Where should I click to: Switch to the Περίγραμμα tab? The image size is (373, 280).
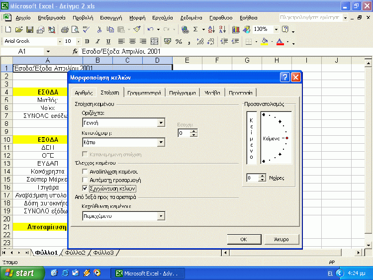tap(183, 93)
